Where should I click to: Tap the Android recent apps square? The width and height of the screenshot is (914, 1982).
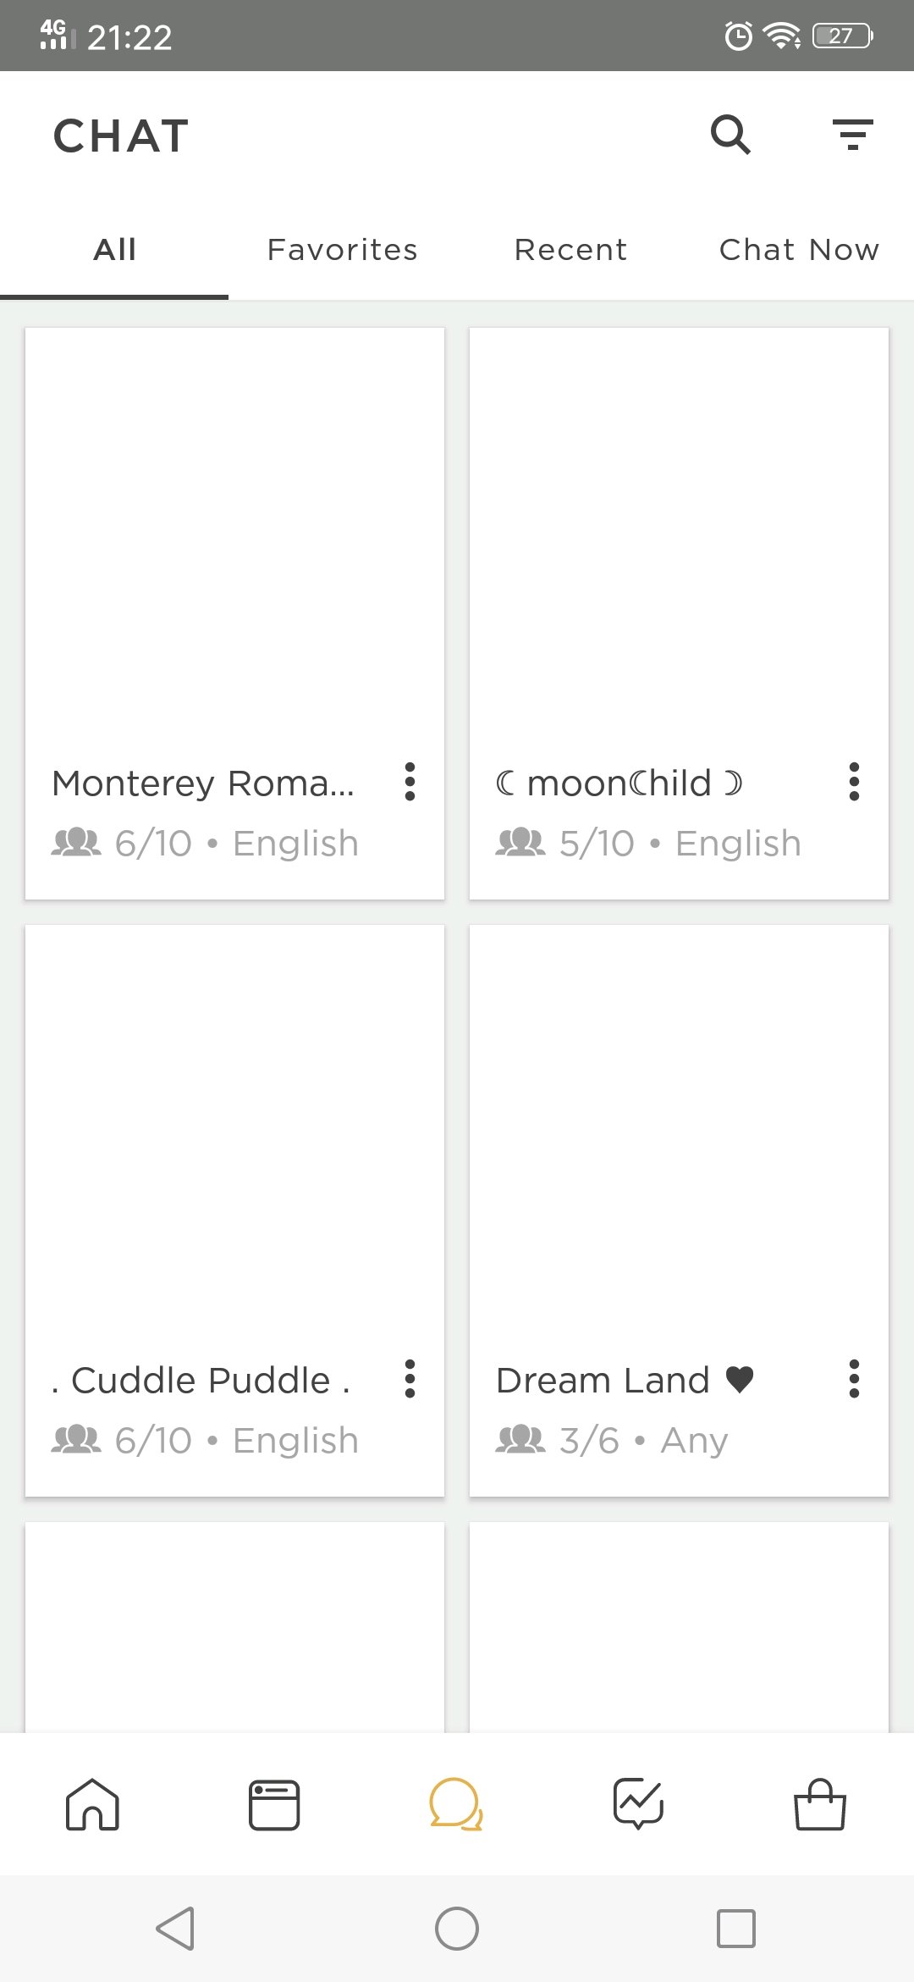pyautogui.click(x=735, y=1929)
